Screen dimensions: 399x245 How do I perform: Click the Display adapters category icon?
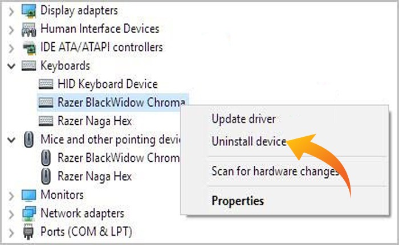point(28,10)
